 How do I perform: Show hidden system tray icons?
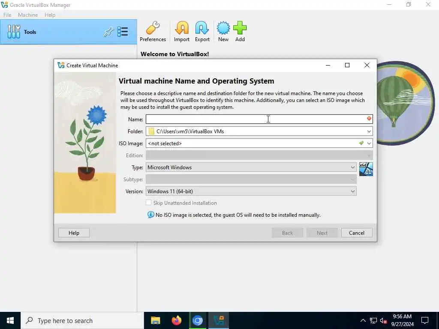point(363,320)
